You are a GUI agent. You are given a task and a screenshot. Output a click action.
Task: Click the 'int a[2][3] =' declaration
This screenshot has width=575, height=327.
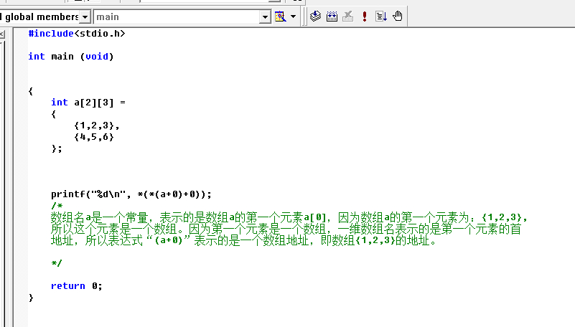pyautogui.click(x=88, y=102)
